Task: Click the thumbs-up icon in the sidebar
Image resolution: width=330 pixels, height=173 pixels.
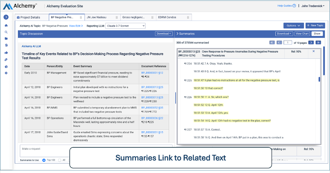Action: pyautogui.click(x=6, y=53)
